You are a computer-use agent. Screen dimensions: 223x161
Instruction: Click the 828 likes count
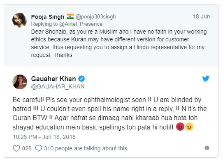[x=27, y=148]
